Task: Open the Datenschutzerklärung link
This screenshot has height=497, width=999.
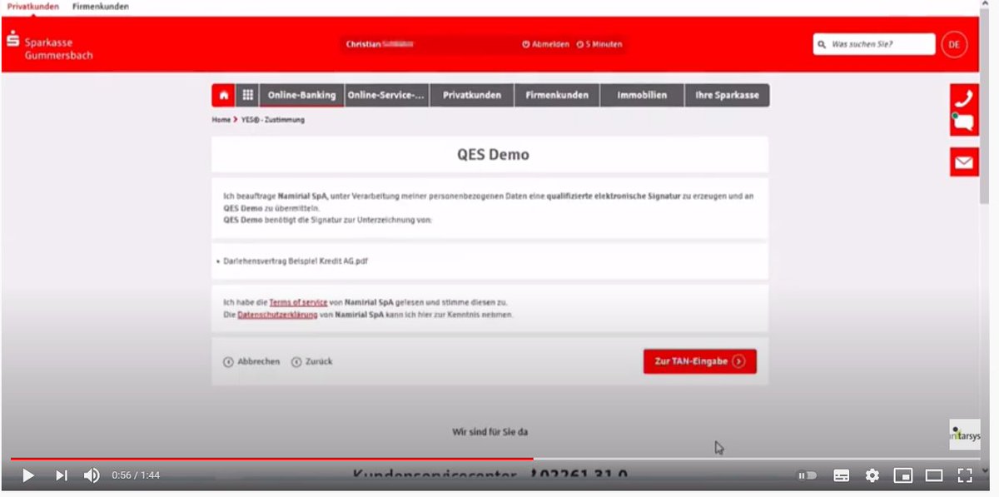Action: [277, 316]
